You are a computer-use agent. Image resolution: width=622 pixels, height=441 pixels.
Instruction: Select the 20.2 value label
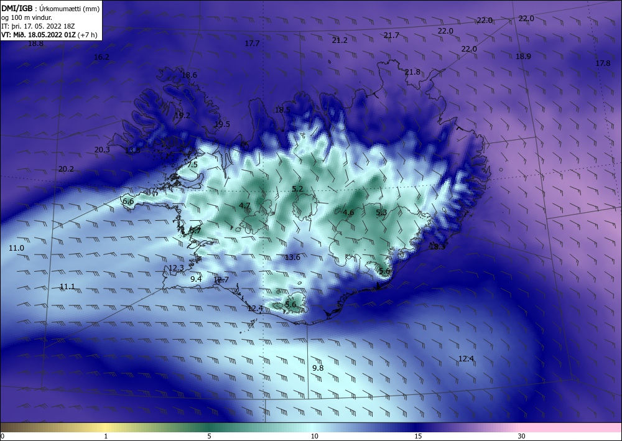[x=67, y=169]
